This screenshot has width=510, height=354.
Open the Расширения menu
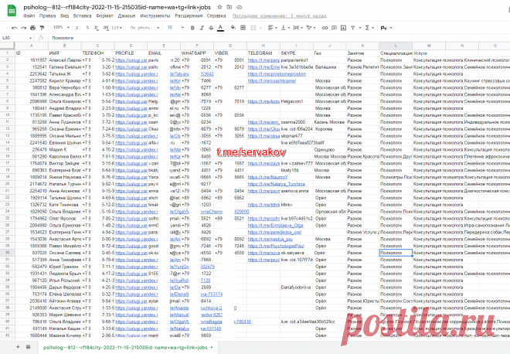pyautogui.click(x=189, y=16)
